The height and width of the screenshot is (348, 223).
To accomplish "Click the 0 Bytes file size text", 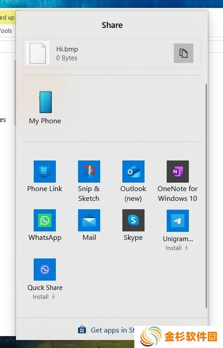I will (x=67, y=58).
